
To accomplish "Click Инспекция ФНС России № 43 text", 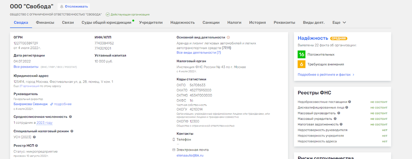I will click(x=211, y=67).
